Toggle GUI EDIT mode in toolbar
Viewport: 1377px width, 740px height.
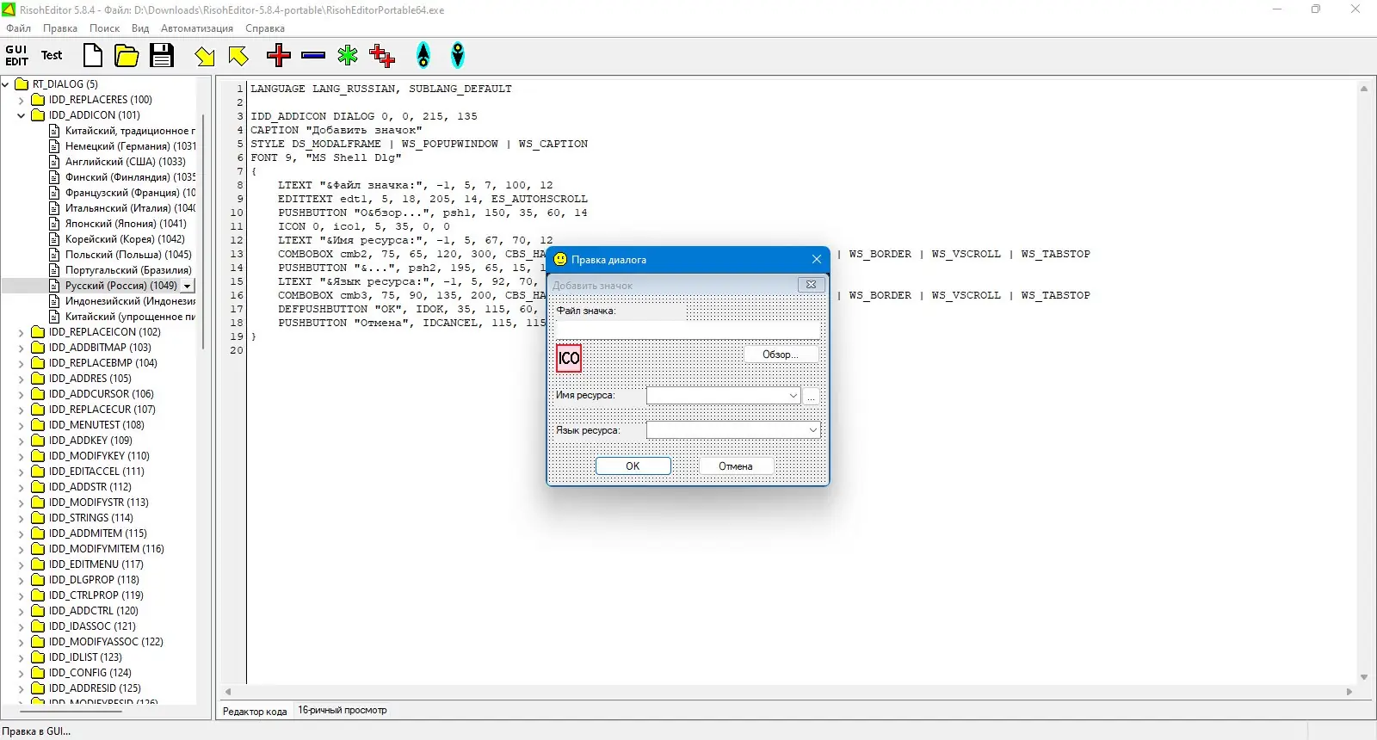(x=16, y=56)
